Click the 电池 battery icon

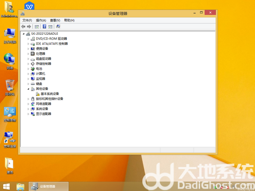point(33,69)
